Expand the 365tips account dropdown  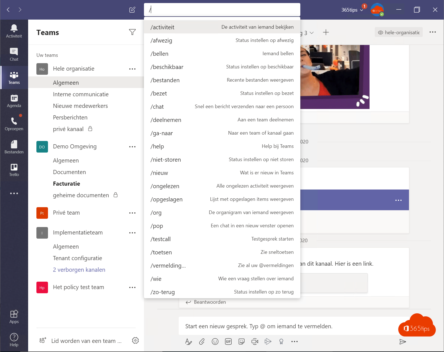click(352, 10)
